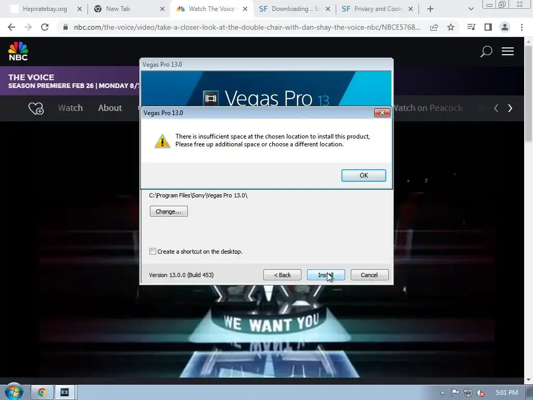This screenshot has width=533, height=400.
Task: Click the scrollbar down arrow
Action: tap(529, 380)
